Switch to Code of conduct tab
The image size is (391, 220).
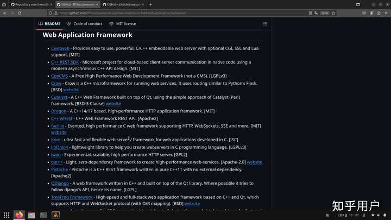tap(85, 24)
